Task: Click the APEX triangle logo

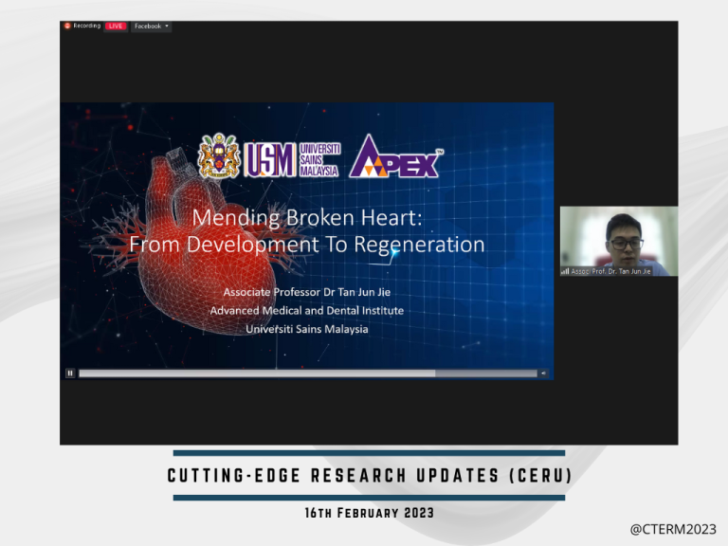Action: point(396,156)
